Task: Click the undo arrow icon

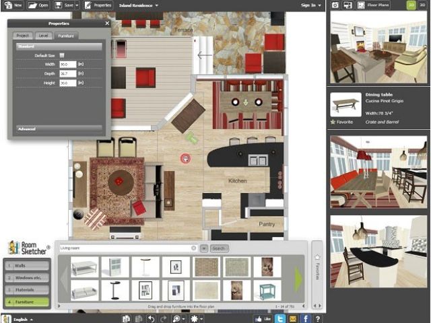Action: click(x=151, y=318)
